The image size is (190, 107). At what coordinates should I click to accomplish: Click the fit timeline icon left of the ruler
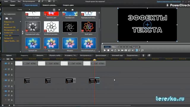[8, 59]
